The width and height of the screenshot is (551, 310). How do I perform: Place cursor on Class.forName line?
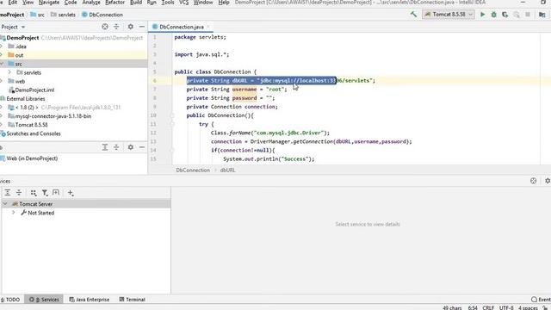point(269,133)
